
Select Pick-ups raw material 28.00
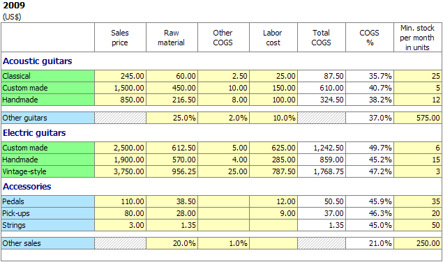click(172, 213)
